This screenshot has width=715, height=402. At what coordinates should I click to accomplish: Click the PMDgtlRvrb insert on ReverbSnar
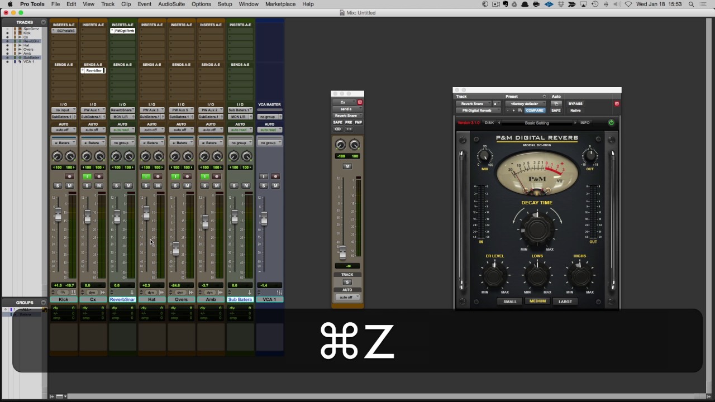[x=123, y=31]
